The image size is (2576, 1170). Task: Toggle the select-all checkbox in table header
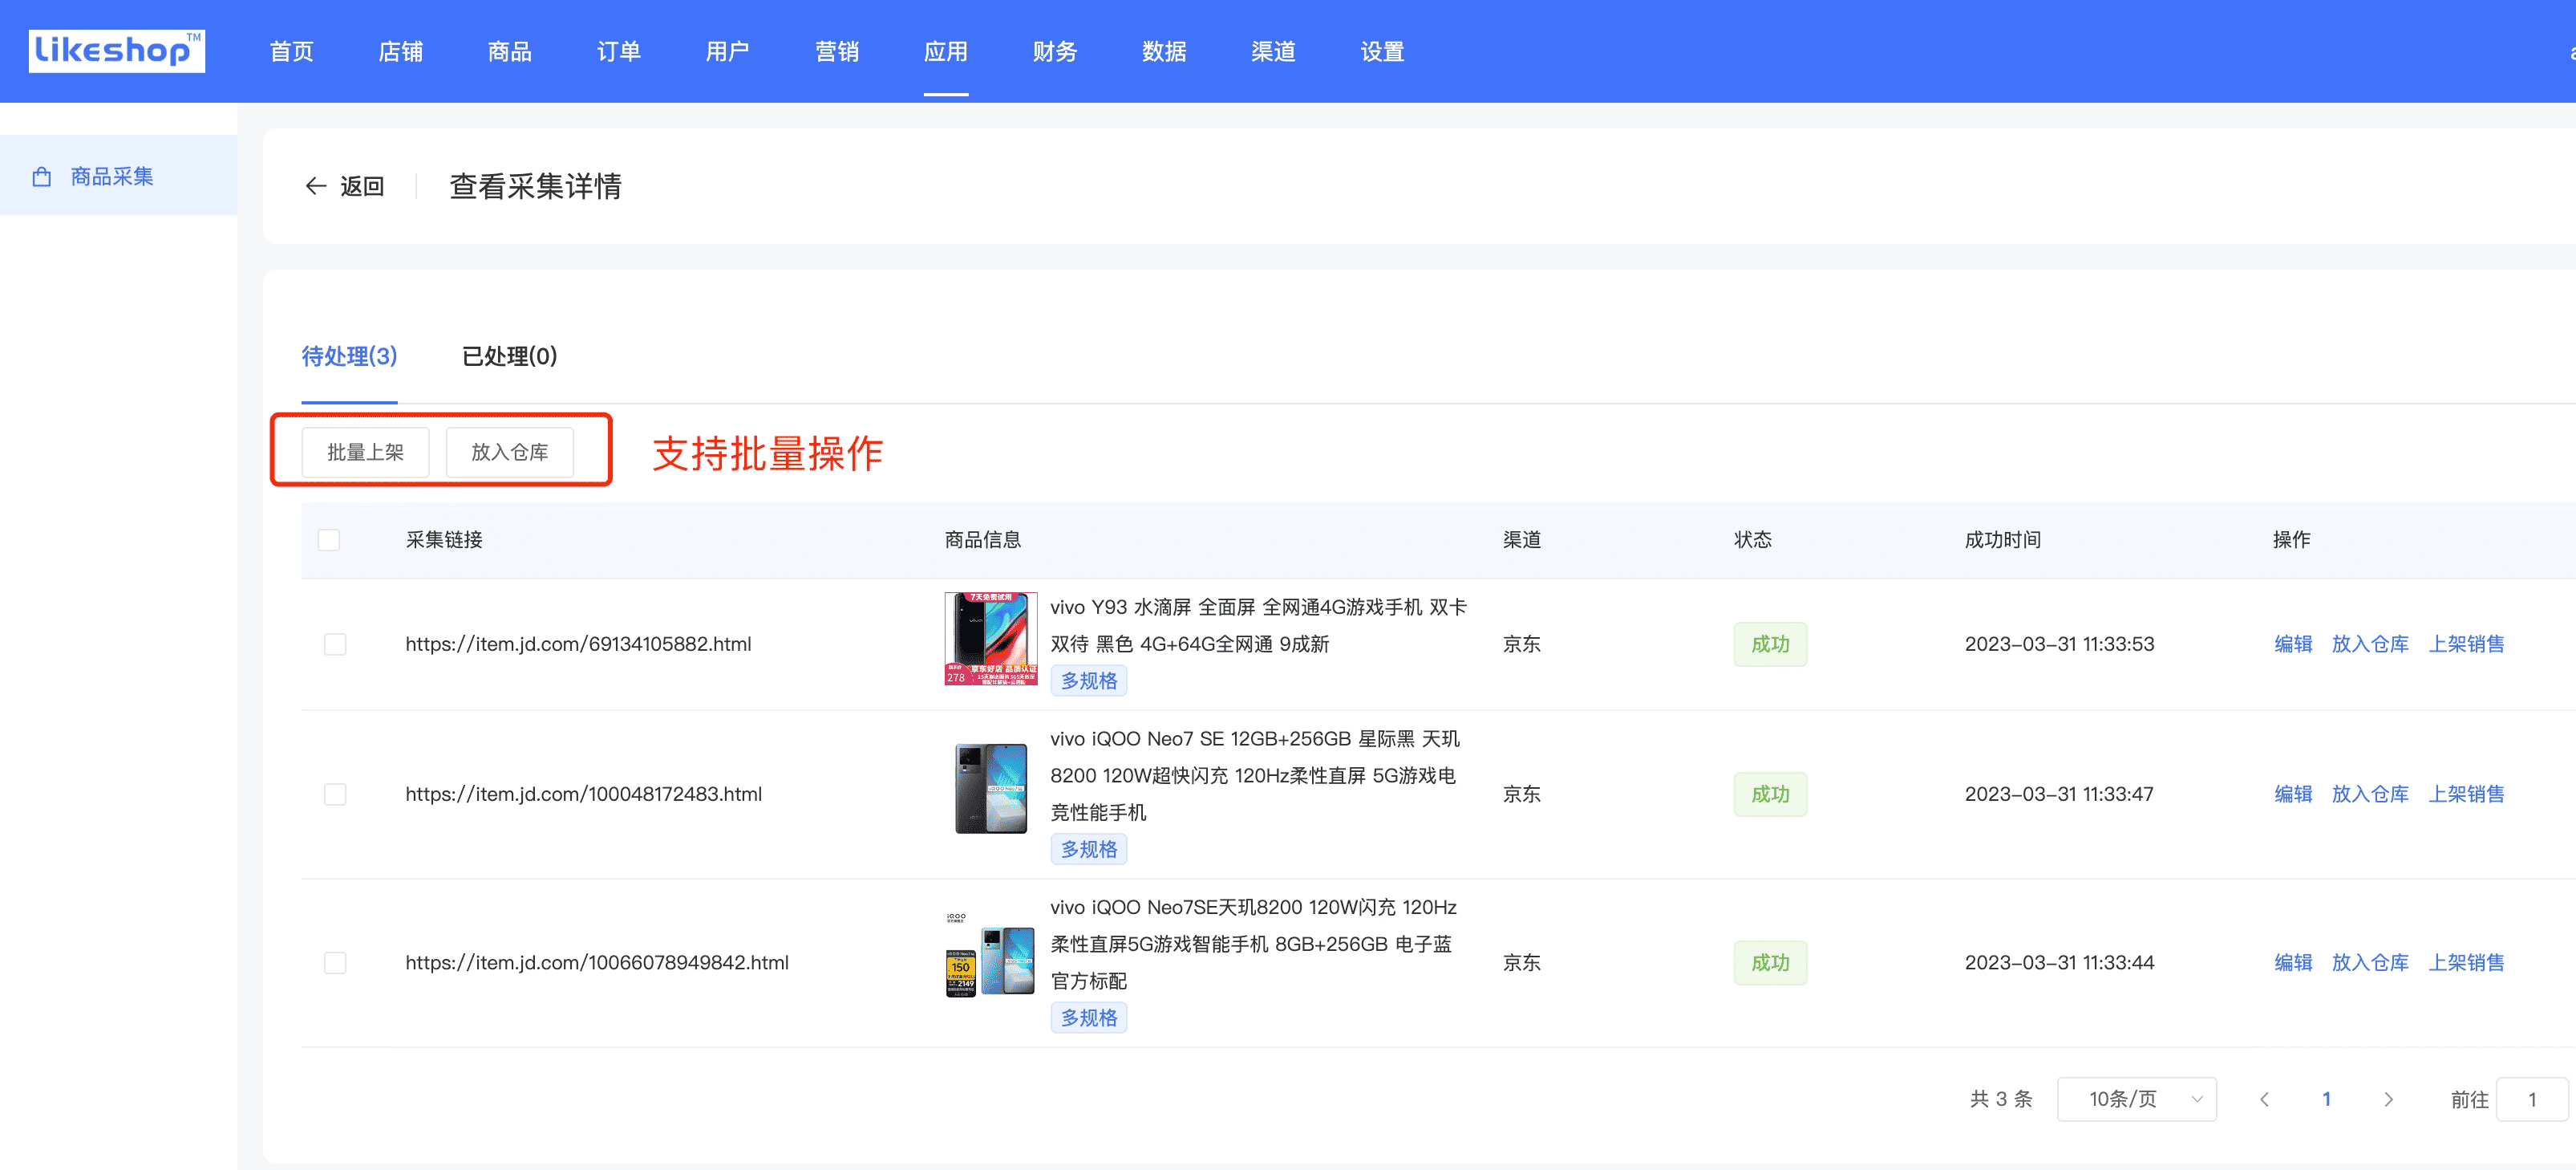click(329, 540)
